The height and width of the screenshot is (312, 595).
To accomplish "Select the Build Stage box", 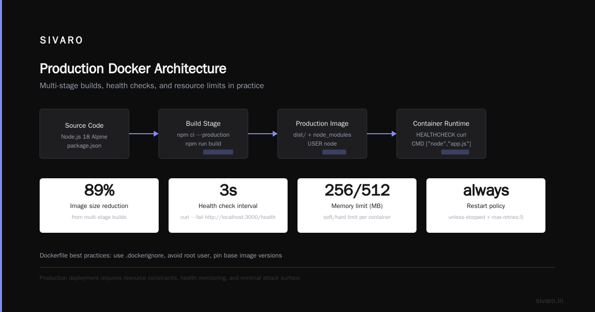I will coord(203,134).
